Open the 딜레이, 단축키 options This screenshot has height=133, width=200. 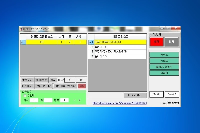tap(164, 67)
